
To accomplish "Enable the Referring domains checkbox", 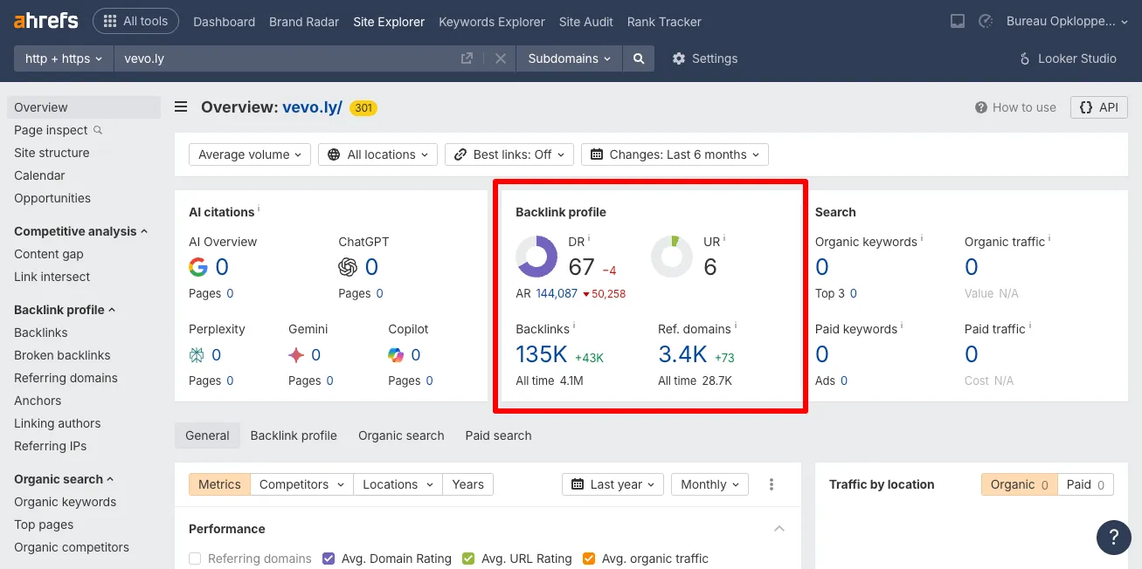I will click(x=195, y=559).
